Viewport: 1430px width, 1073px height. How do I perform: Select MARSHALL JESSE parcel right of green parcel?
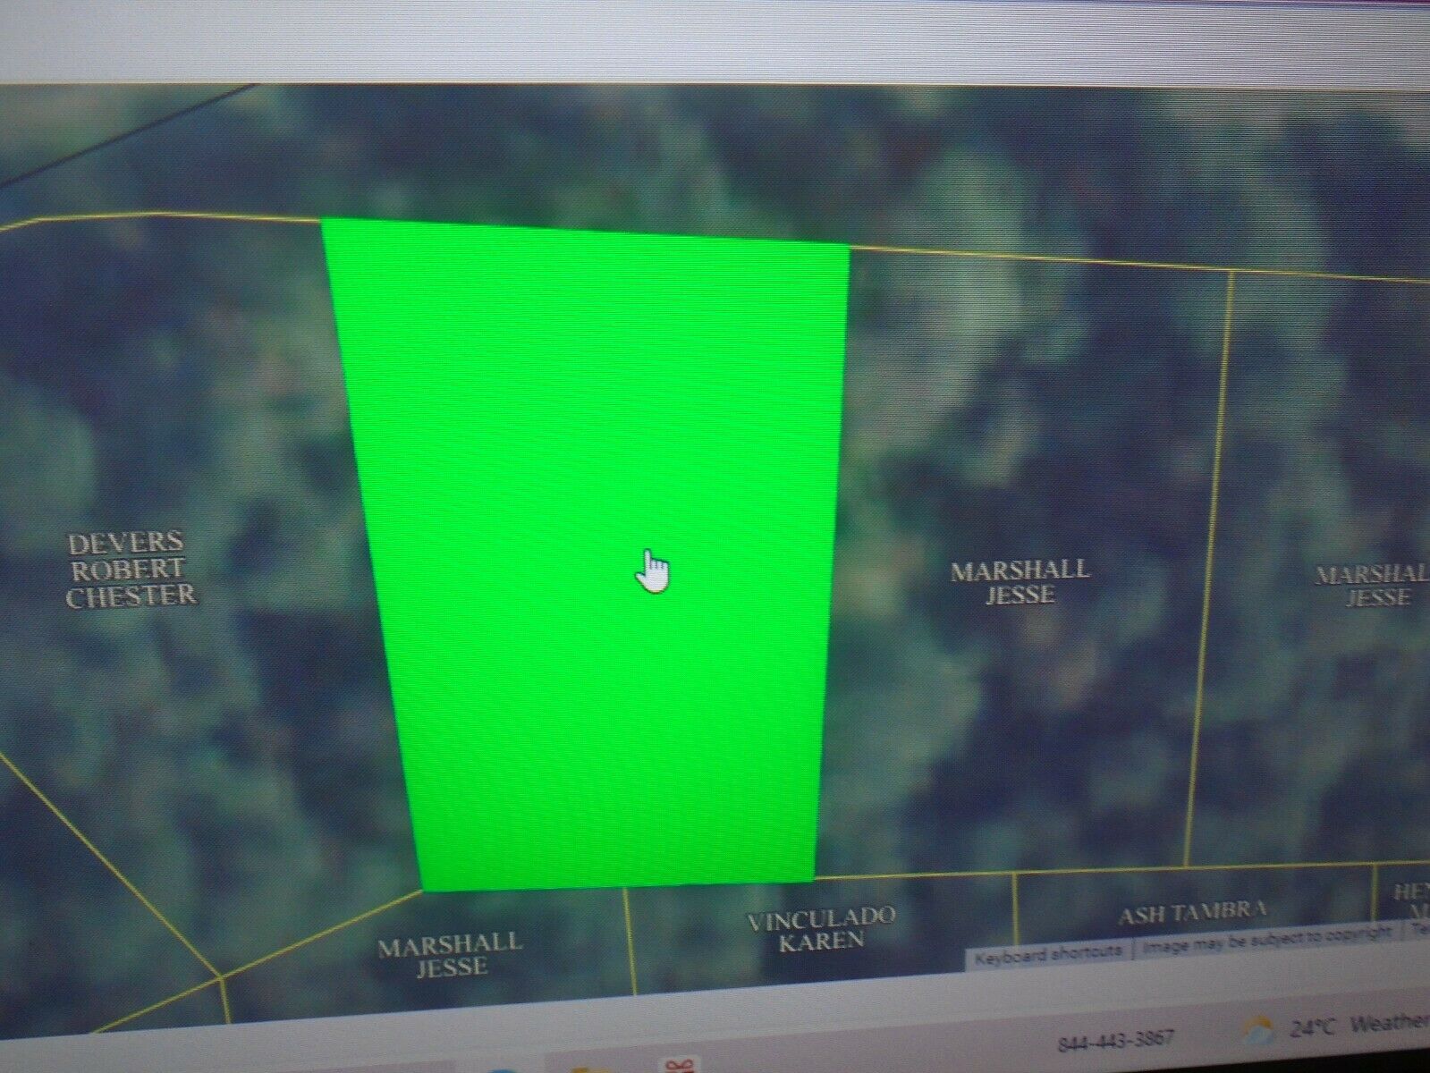pyautogui.click(x=1020, y=582)
